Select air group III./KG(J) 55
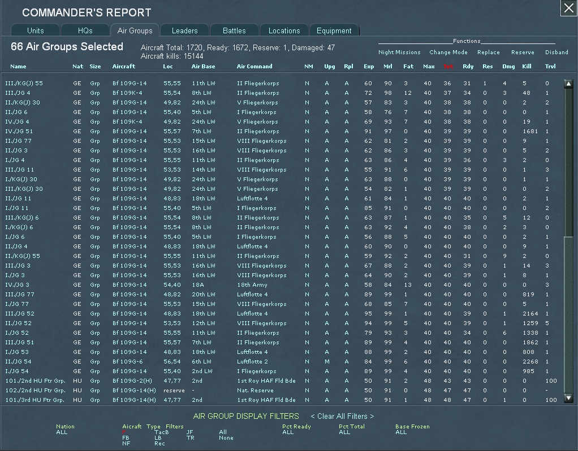 pos(24,83)
